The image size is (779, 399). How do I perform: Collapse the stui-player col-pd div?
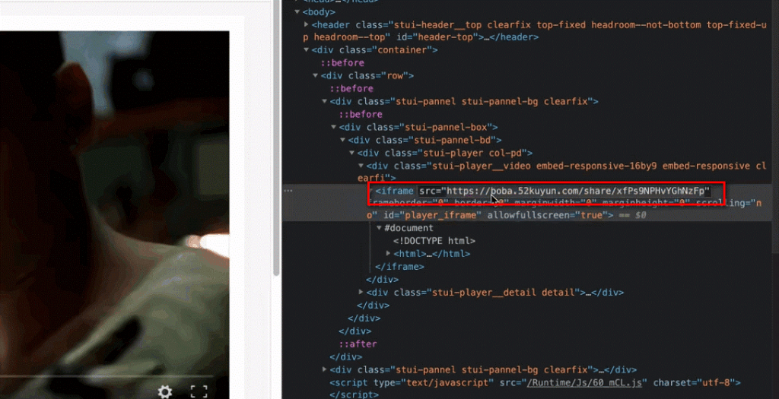pos(351,153)
